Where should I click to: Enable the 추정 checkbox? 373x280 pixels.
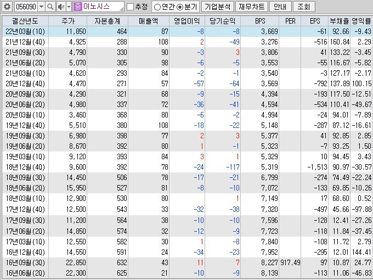click(x=130, y=7)
